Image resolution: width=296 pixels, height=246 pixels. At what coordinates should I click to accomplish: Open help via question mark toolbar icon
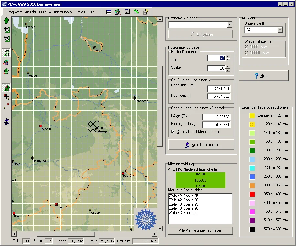146,12
